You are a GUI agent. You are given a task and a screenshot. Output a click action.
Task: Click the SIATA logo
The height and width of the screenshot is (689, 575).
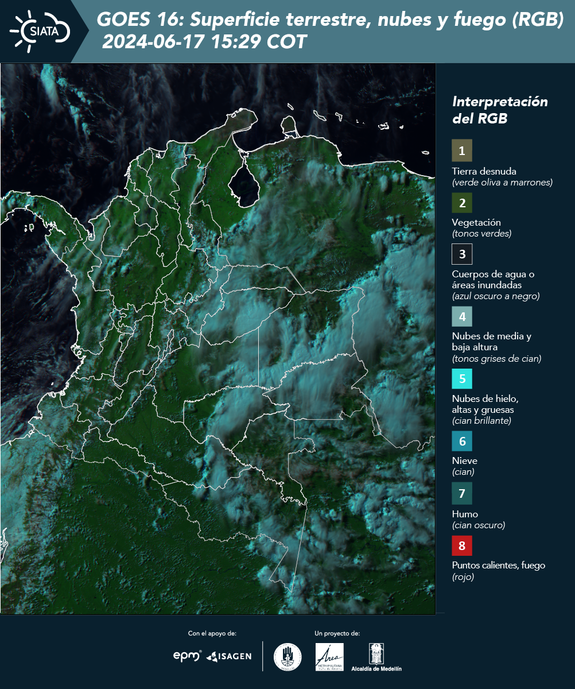point(40,31)
